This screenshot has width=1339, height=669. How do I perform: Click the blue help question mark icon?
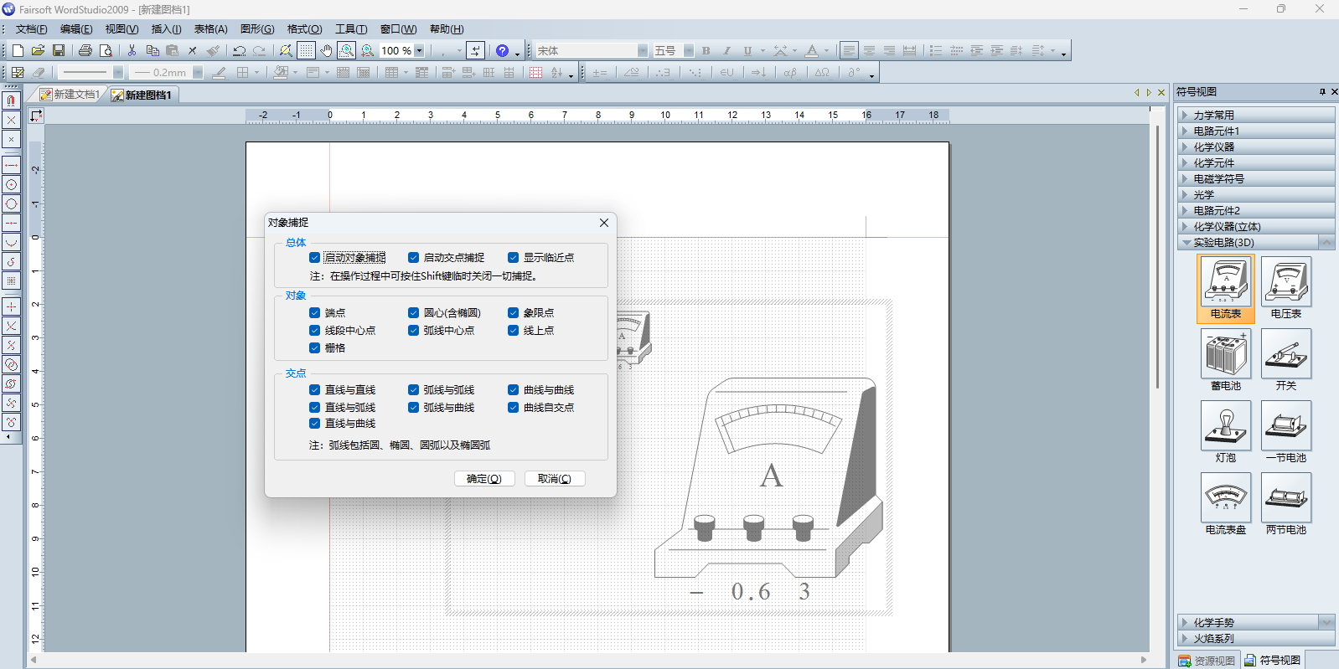pyautogui.click(x=502, y=51)
